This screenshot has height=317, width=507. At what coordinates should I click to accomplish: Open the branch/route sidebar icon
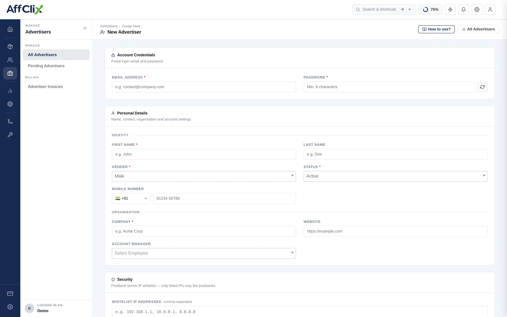[x=10, y=121]
